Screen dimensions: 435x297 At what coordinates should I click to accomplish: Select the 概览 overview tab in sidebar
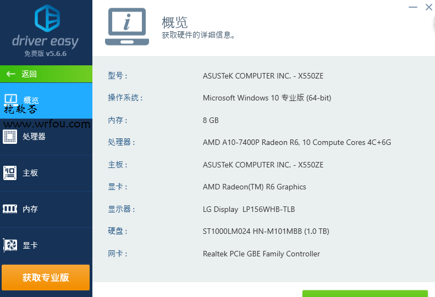tap(46, 101)
